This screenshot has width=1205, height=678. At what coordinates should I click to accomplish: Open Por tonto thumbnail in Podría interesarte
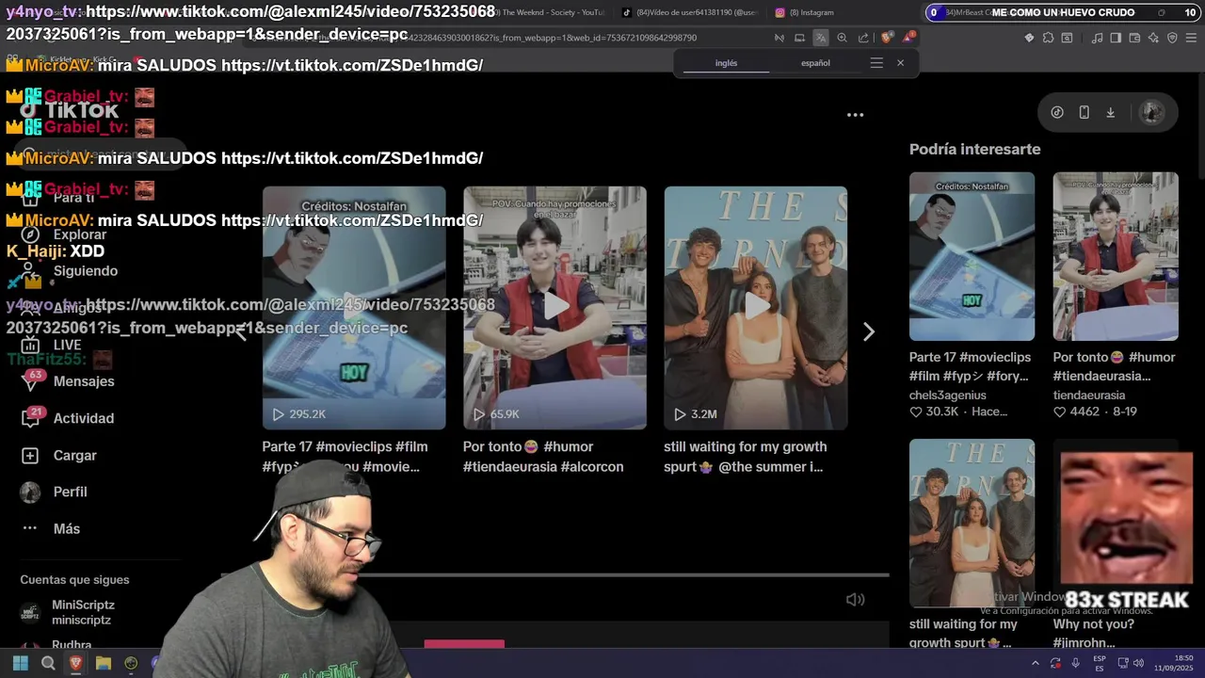click(x=1116, y=256)
